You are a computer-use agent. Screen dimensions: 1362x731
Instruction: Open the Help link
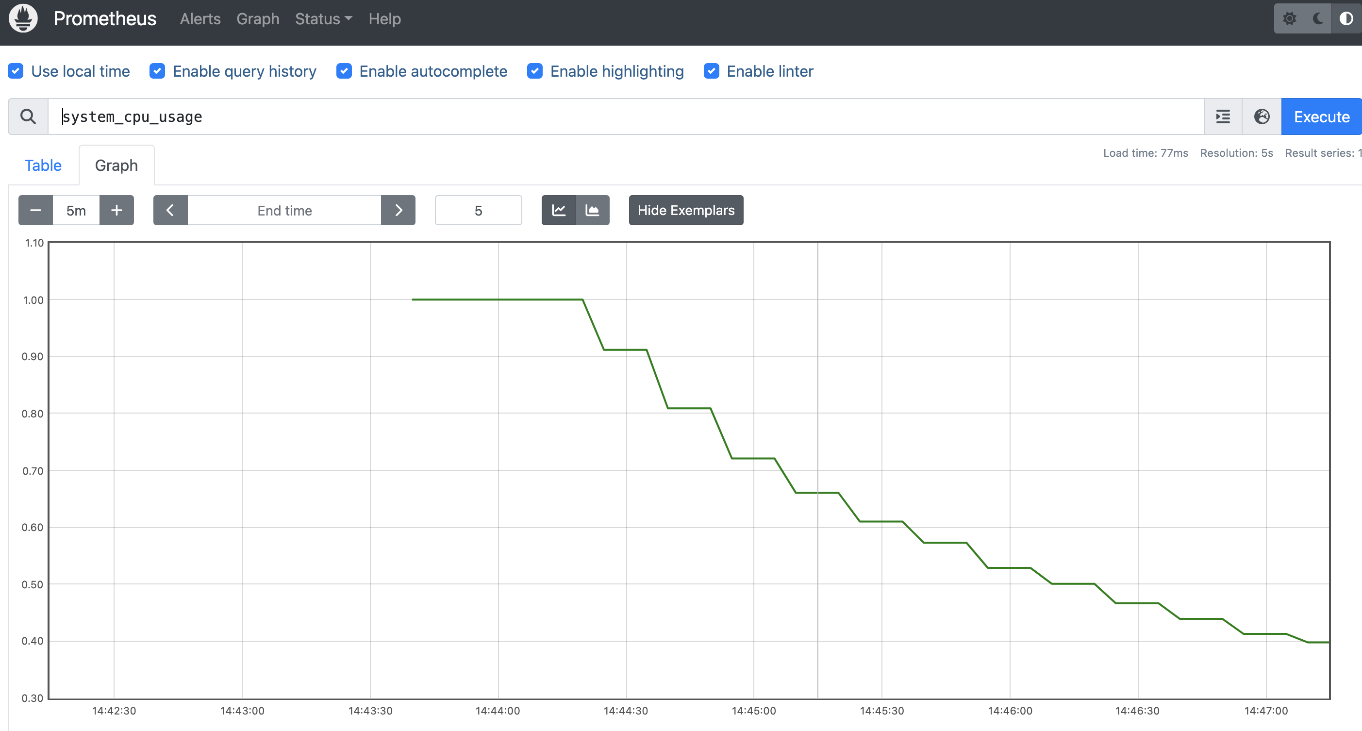click(385, 19)
